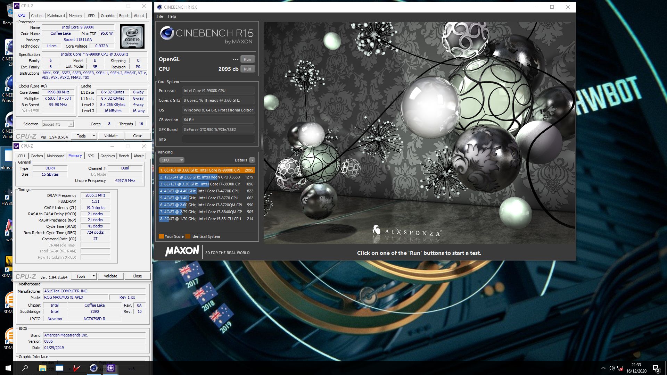This screenshot has width=667, height=375.
Task: Click the CPU-Z chip icon in taskbar
Action: point(111,368)
